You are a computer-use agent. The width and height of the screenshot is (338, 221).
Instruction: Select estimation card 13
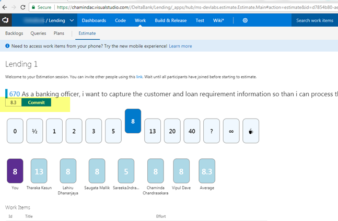(153, 131)
